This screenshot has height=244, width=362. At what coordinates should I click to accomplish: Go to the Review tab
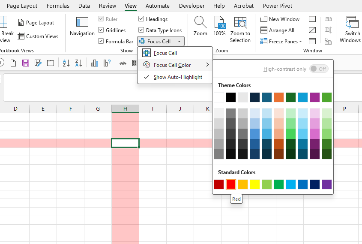[108, 6]
